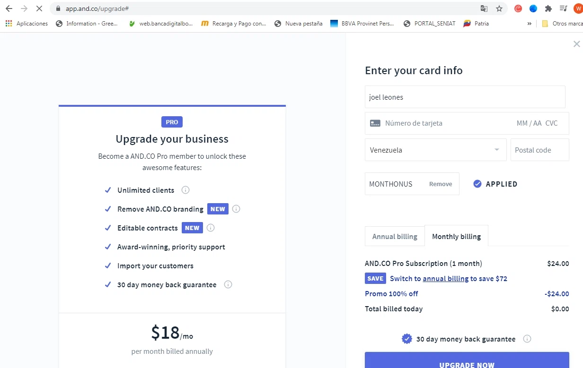Show info icon for Unlimited clients
Screen dimensions: 583x368
pyautogui.click(x=185, y=190)
